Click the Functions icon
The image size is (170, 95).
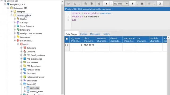point(25,73)
